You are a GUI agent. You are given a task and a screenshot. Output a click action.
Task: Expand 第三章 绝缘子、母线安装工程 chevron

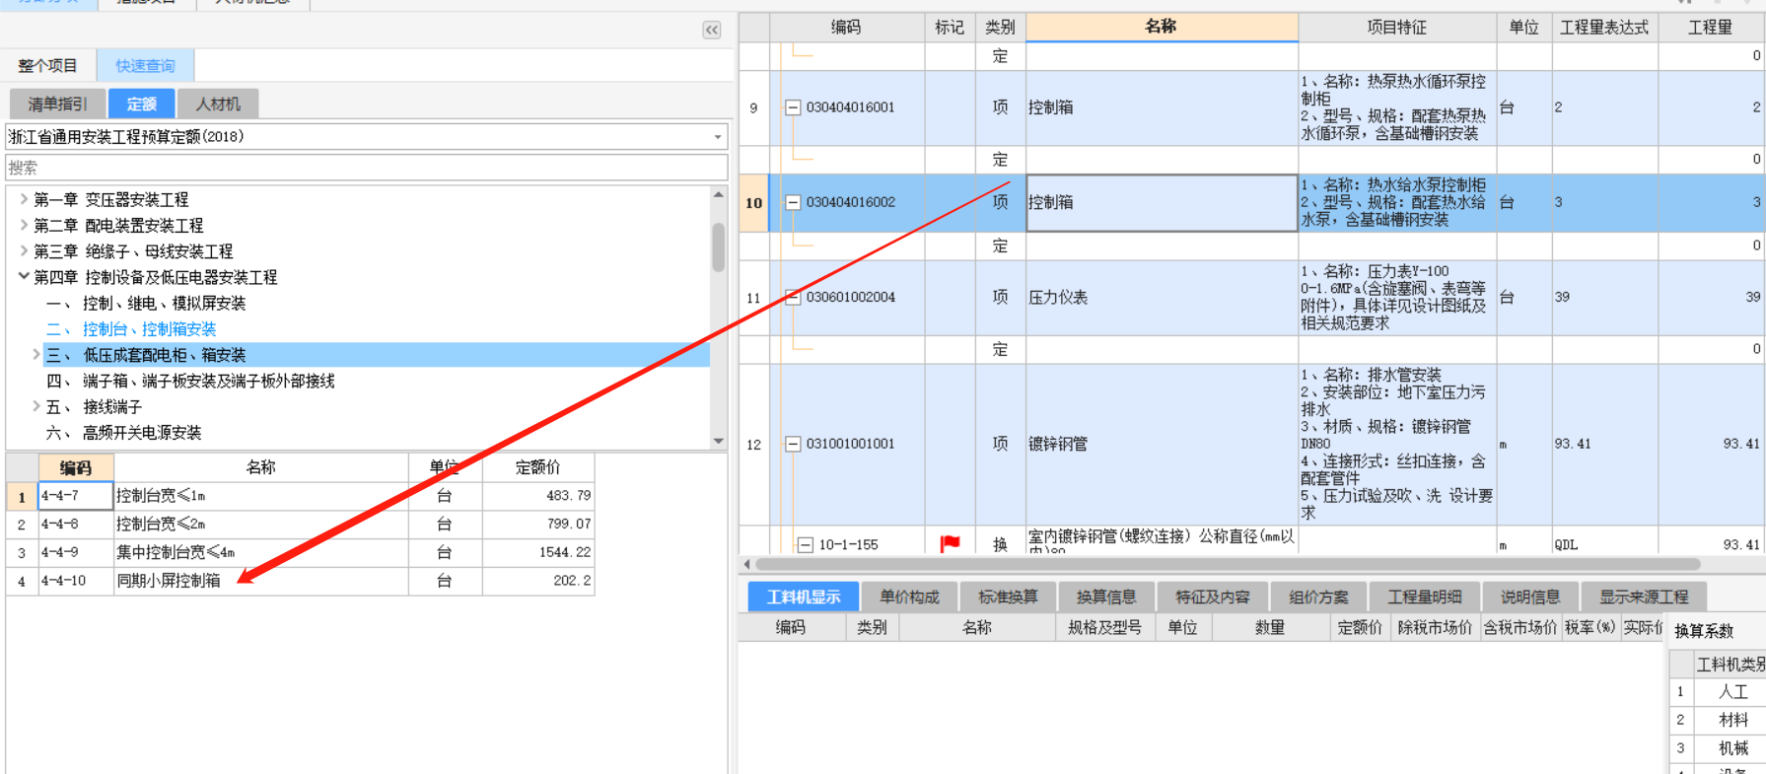click(24, 250)
